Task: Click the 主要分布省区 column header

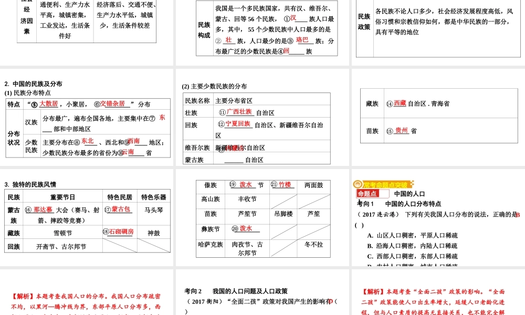Action: tap(234, 100)
